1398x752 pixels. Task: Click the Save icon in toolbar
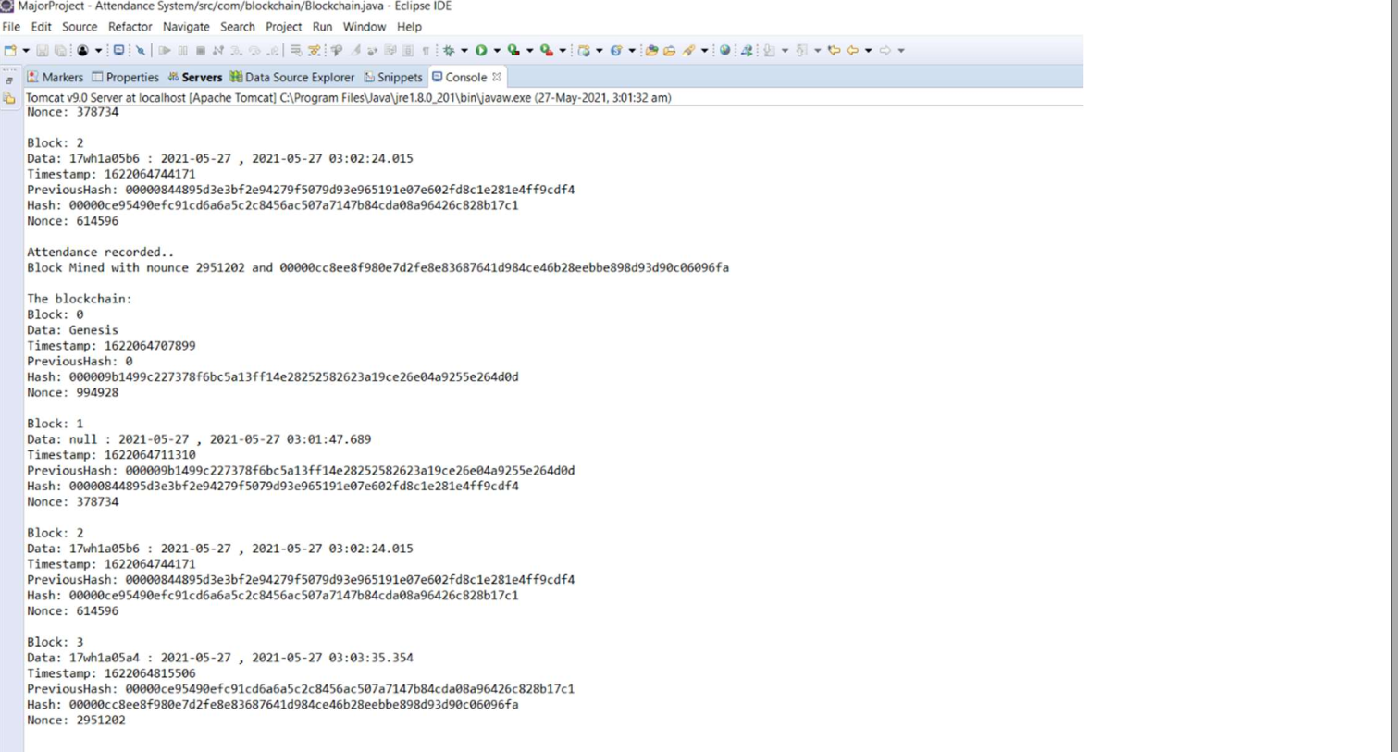coord(43,50)
